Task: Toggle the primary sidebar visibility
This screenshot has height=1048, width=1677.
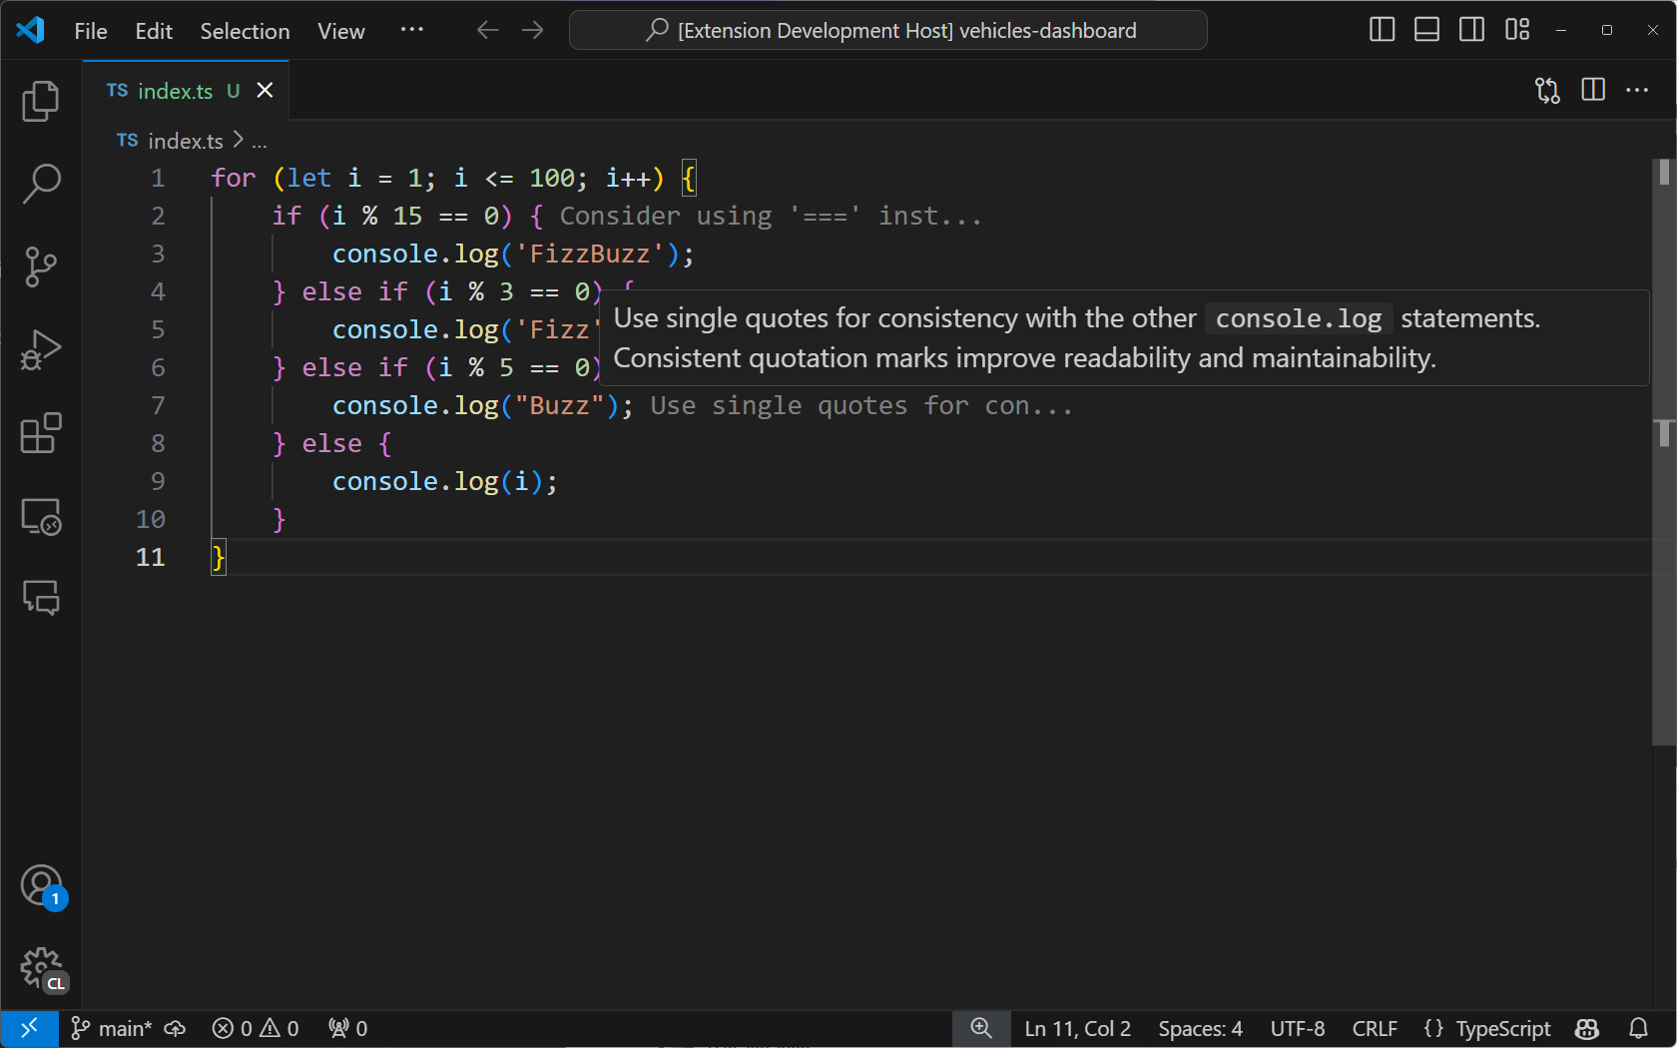Action: pyautogui.click(x=1381, y=30)
